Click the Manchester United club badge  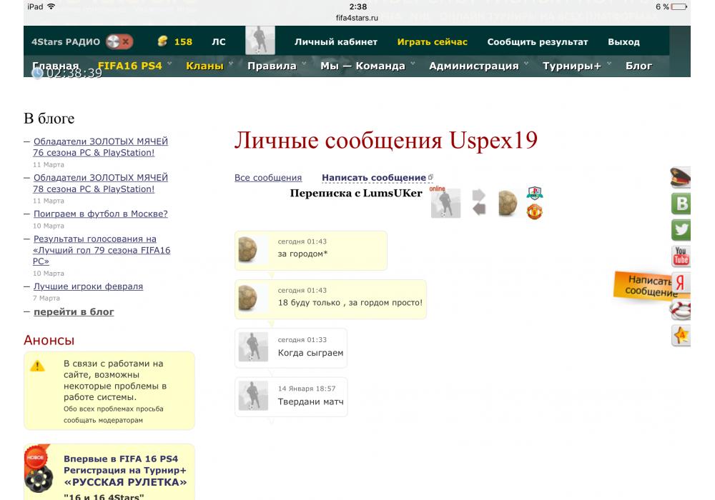coord(535,211)
